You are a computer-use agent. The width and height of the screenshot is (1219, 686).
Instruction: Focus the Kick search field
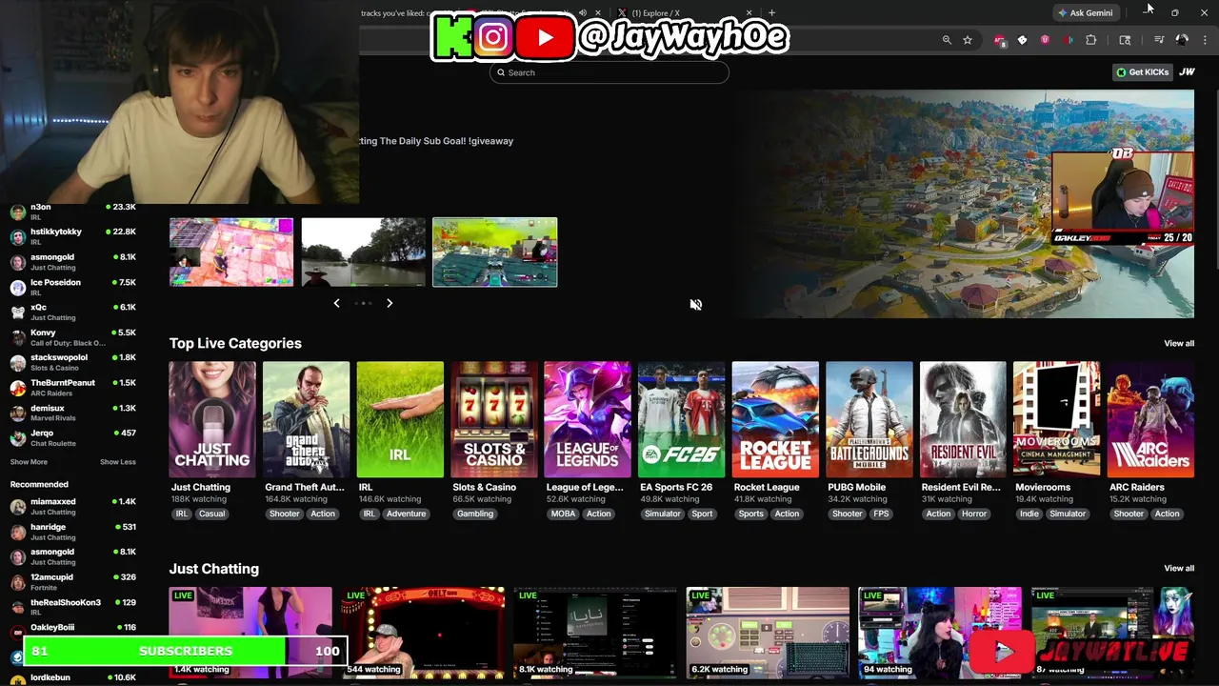pyautogui.click(x=609, y=72)
